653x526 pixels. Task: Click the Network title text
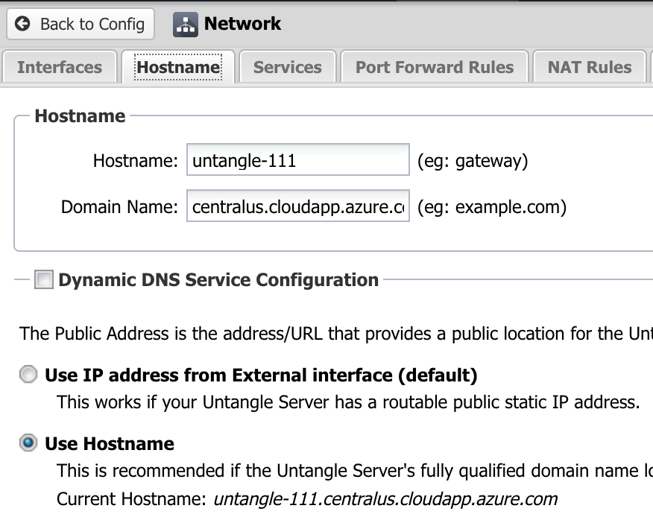(242, 23)
